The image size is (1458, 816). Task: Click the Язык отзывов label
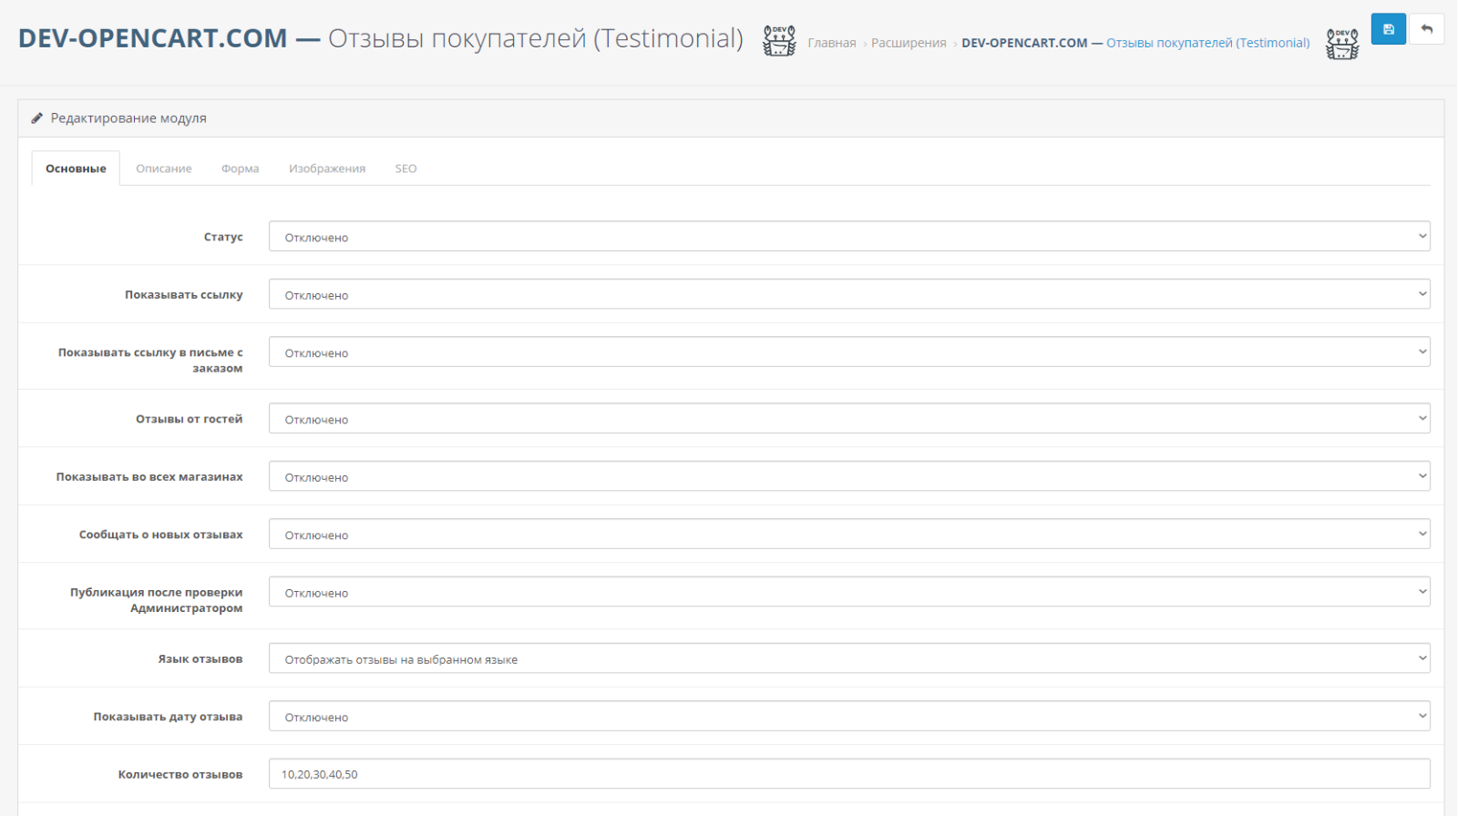(x=200, y=659)
